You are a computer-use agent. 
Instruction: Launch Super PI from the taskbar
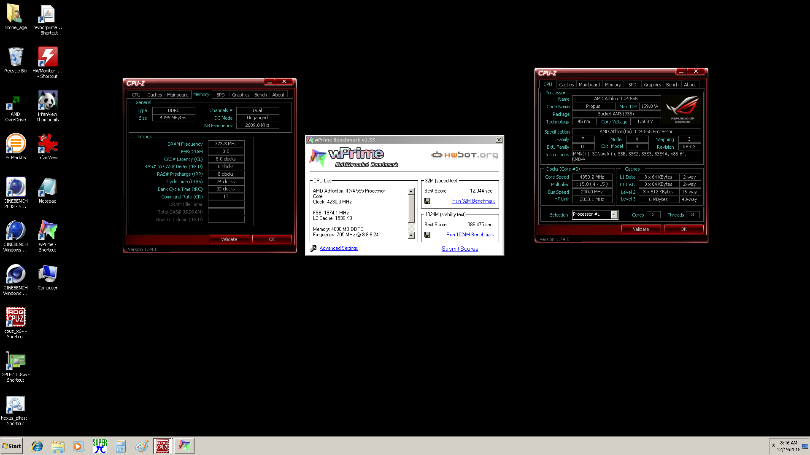100,446
